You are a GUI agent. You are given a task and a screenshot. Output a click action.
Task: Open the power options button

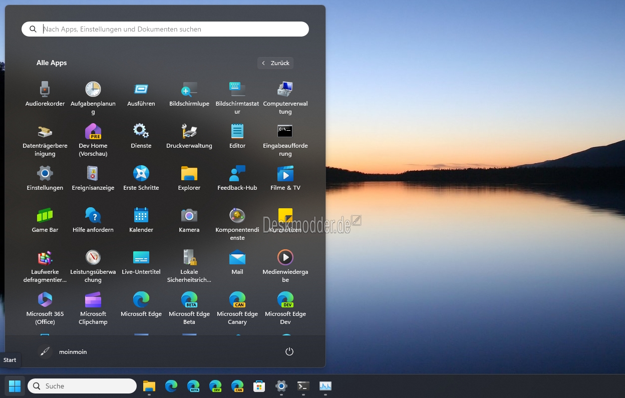pyautogui.click(x=289, y=352)
